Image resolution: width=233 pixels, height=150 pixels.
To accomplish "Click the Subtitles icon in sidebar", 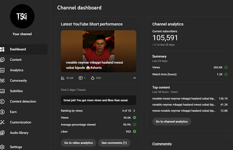I will pyautogui.click(x=3, y=91).
